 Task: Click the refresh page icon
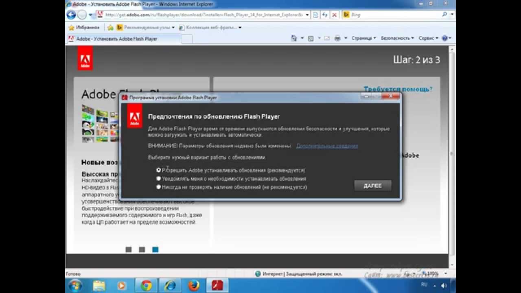pos(325,15)
